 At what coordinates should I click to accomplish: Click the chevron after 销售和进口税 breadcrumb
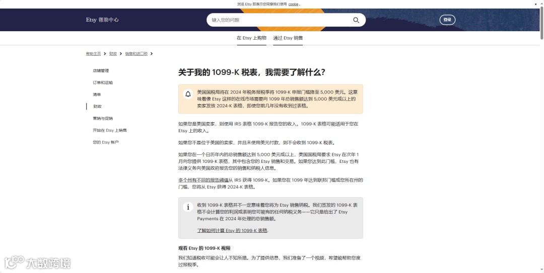click(x=152, y=54)
